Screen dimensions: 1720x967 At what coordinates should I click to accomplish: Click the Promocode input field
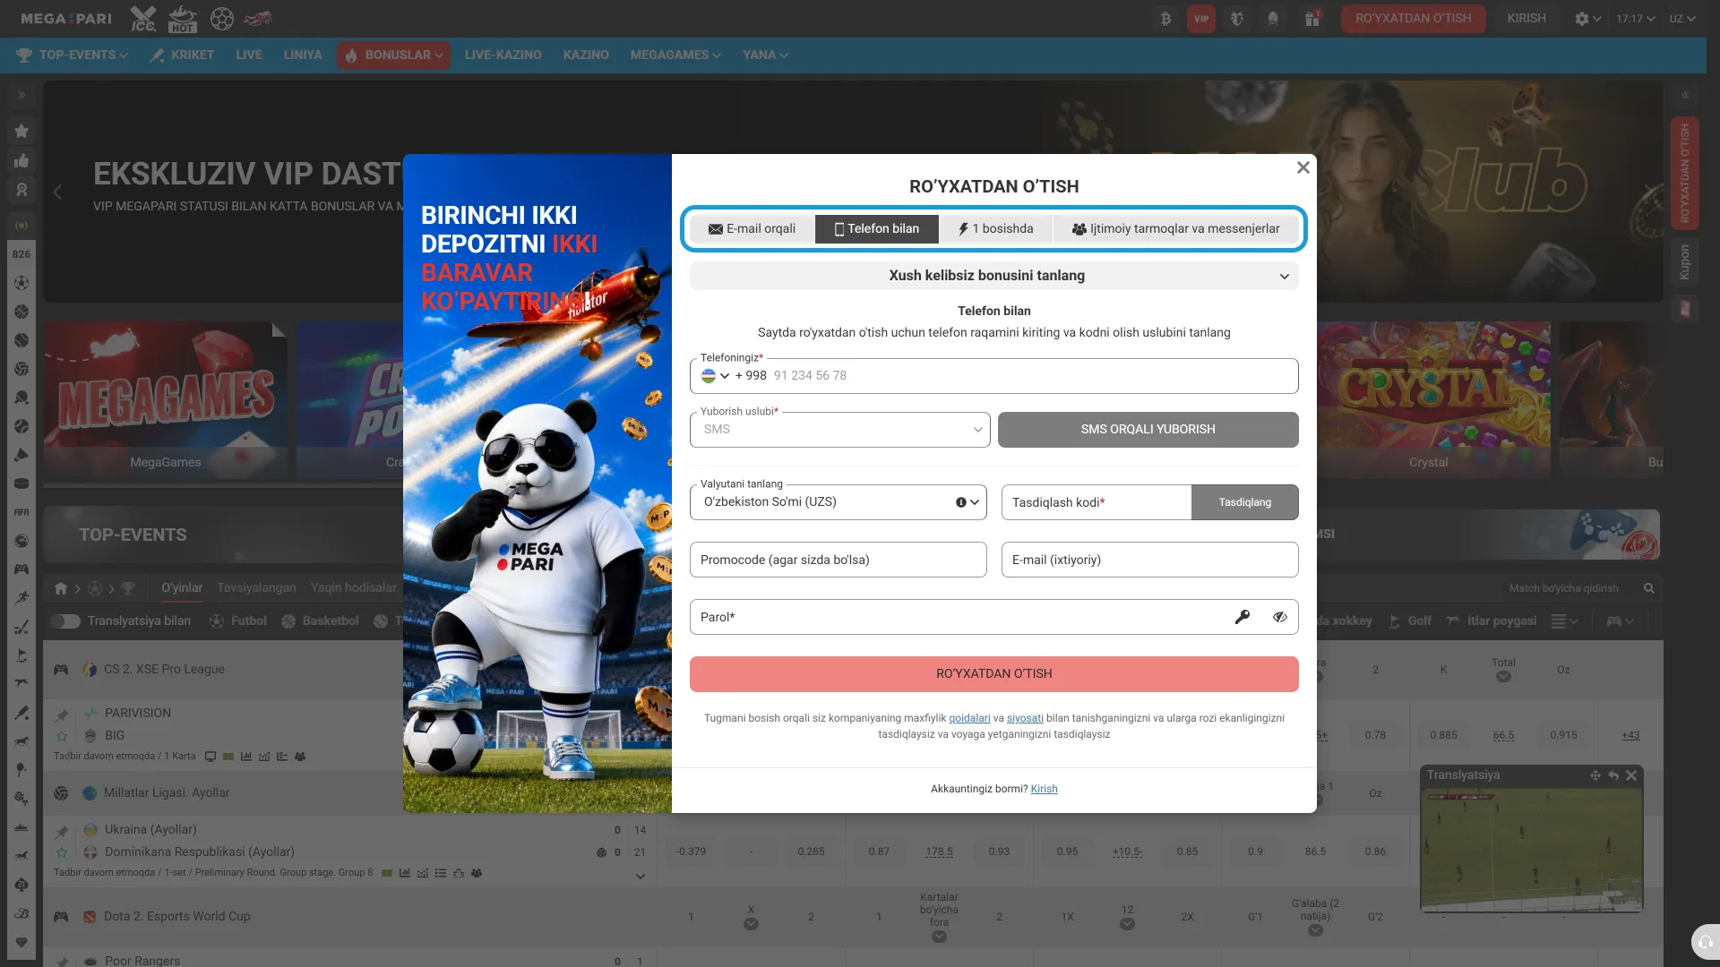pos(838,560)
